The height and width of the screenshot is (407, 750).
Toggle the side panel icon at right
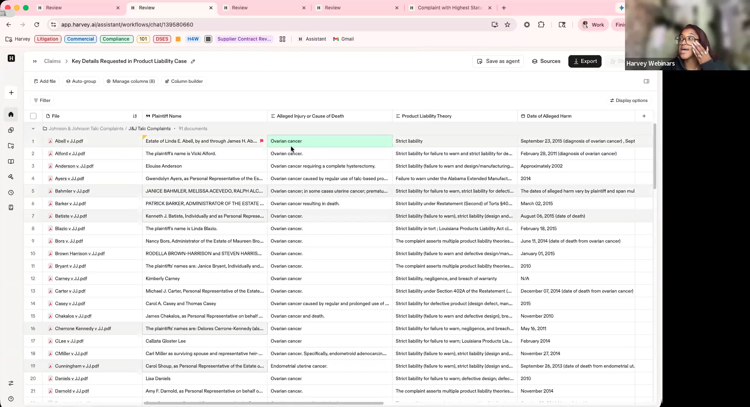[646, 81]
